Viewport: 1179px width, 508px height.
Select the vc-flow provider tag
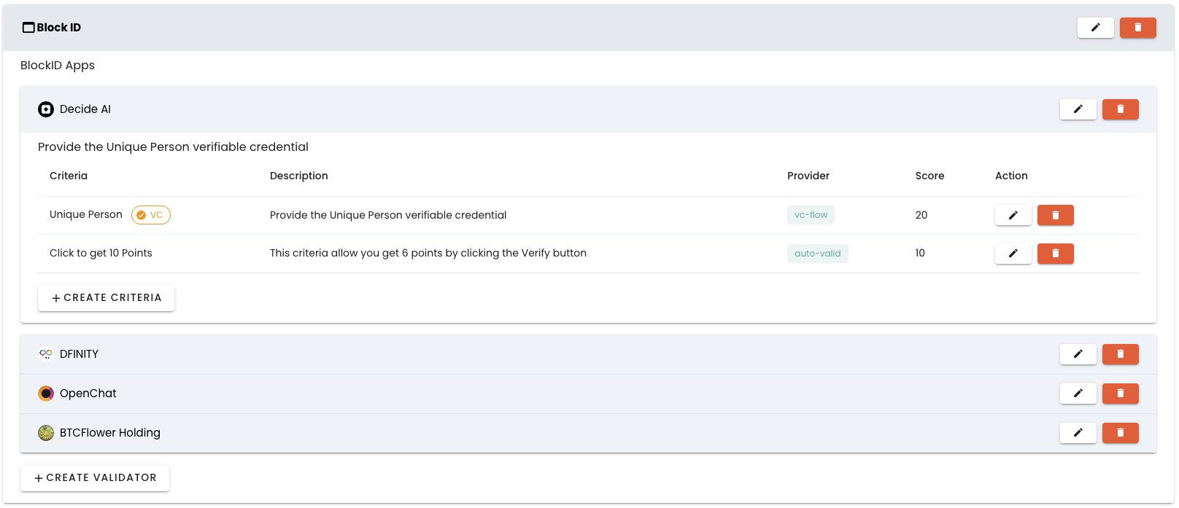(x=811, y=215)
